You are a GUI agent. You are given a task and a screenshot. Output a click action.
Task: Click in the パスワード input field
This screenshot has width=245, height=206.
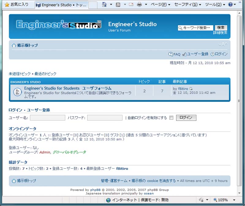pos(105,118)
